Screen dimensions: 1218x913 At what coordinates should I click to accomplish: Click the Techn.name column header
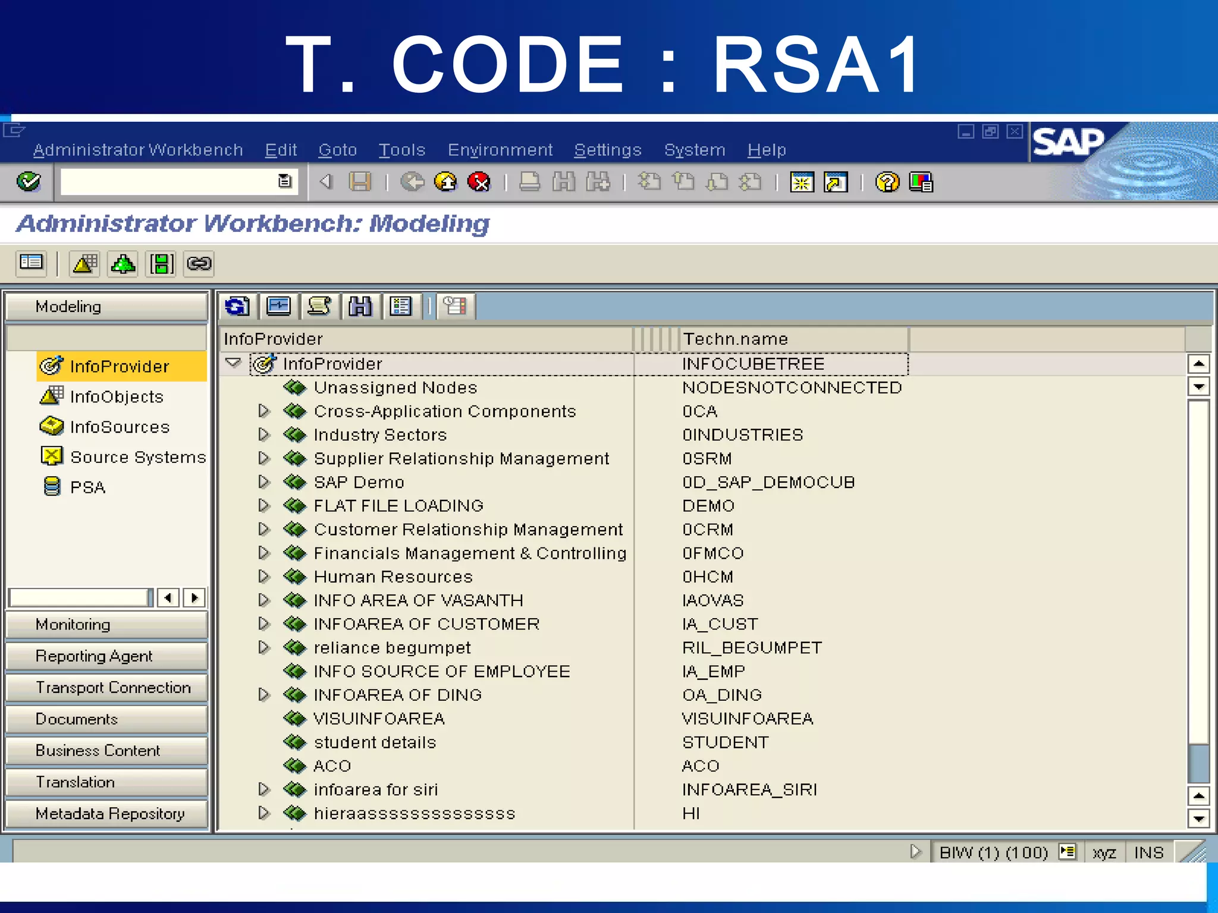(794, 339)
